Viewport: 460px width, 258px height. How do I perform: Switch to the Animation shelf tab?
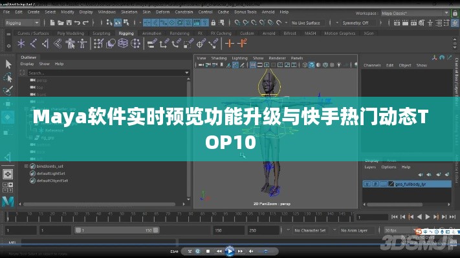151,34
